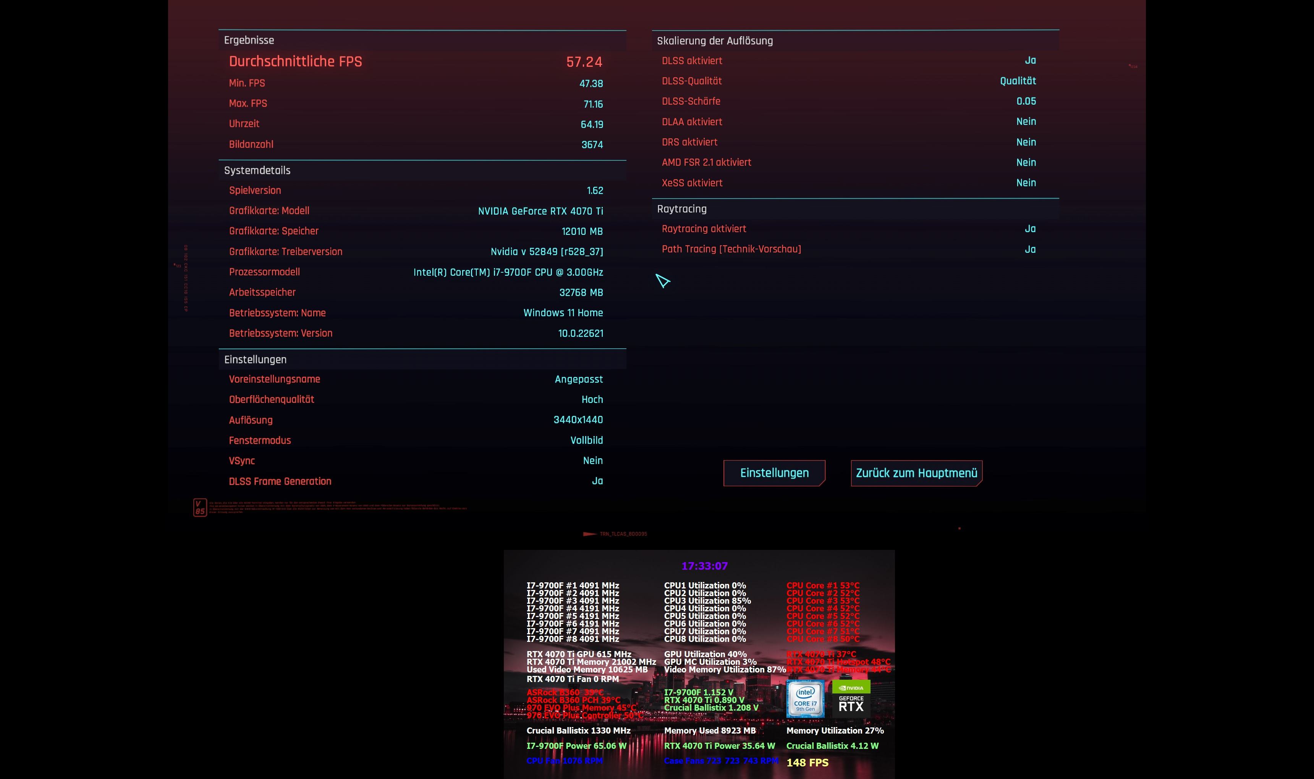Click CPU Fan 1076 RPM reading
The height and width of the screenshot is (779, 1314).
(564, 761)
